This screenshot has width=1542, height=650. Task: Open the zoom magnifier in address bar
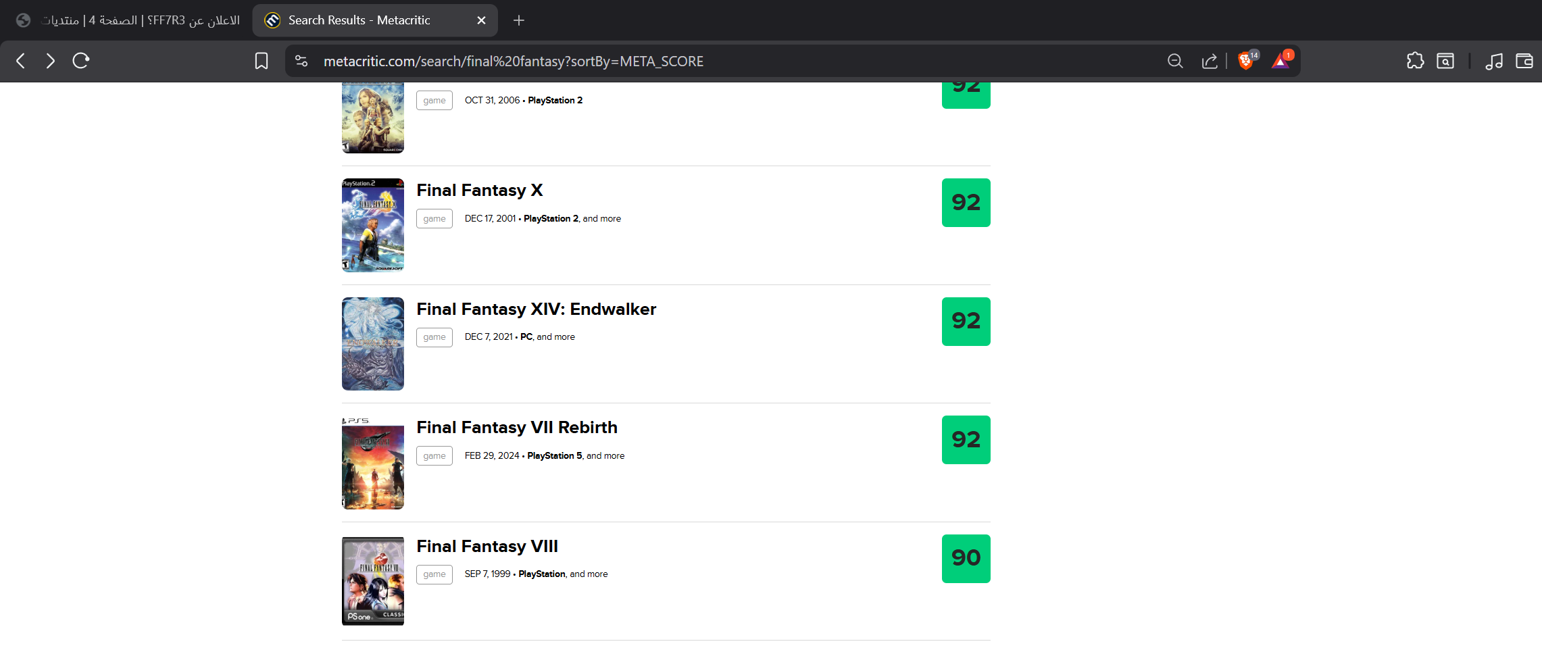pos(1175,61)
